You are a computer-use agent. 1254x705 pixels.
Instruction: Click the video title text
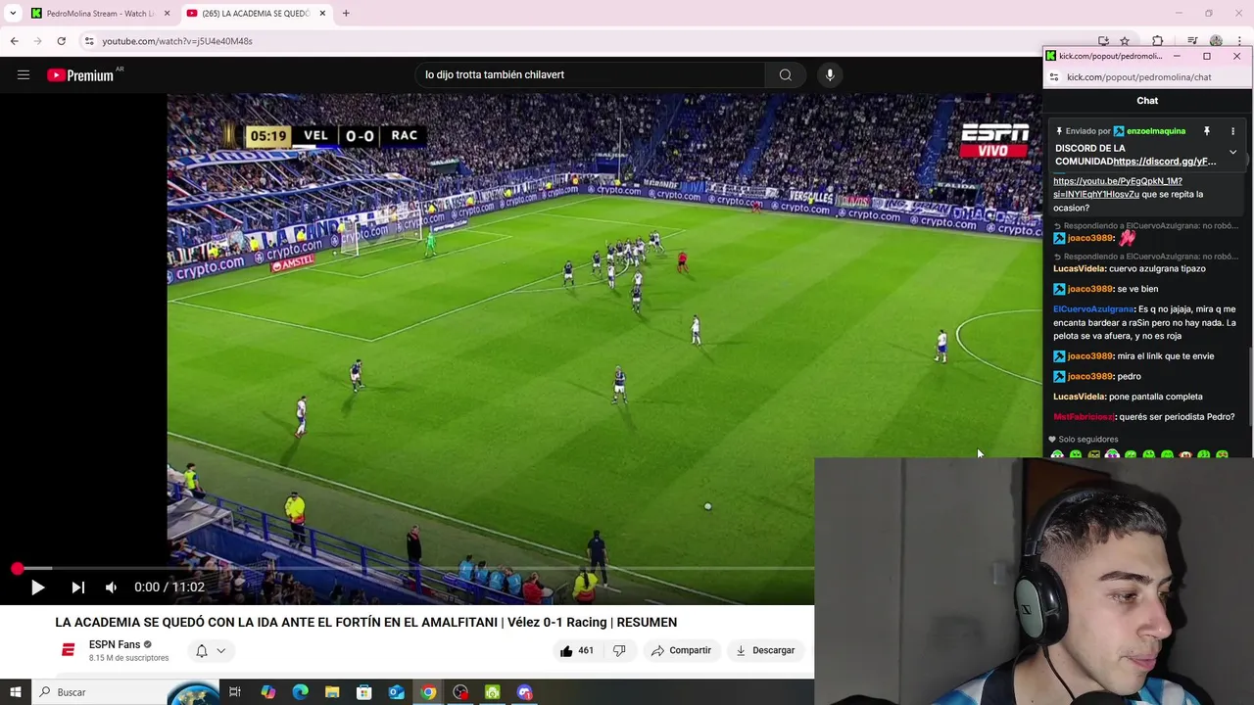click(x=366, y=623)
